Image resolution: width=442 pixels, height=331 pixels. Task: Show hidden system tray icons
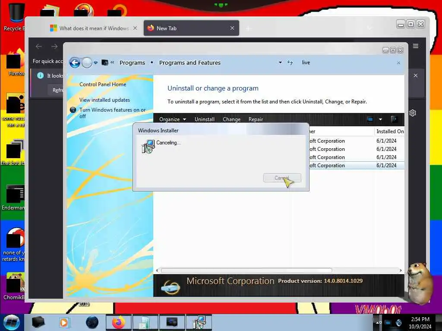[377, 322]
